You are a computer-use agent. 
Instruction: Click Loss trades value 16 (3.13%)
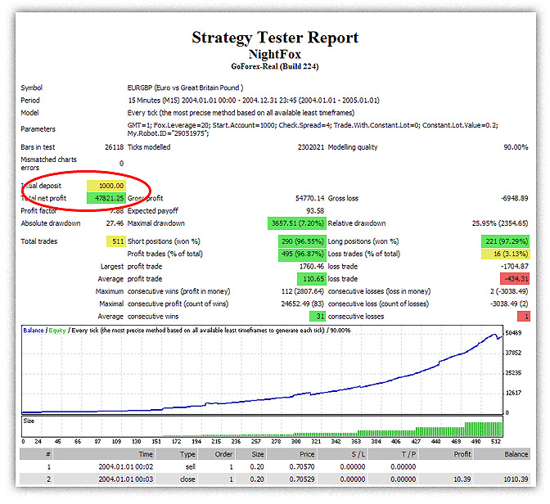point(506,254)
